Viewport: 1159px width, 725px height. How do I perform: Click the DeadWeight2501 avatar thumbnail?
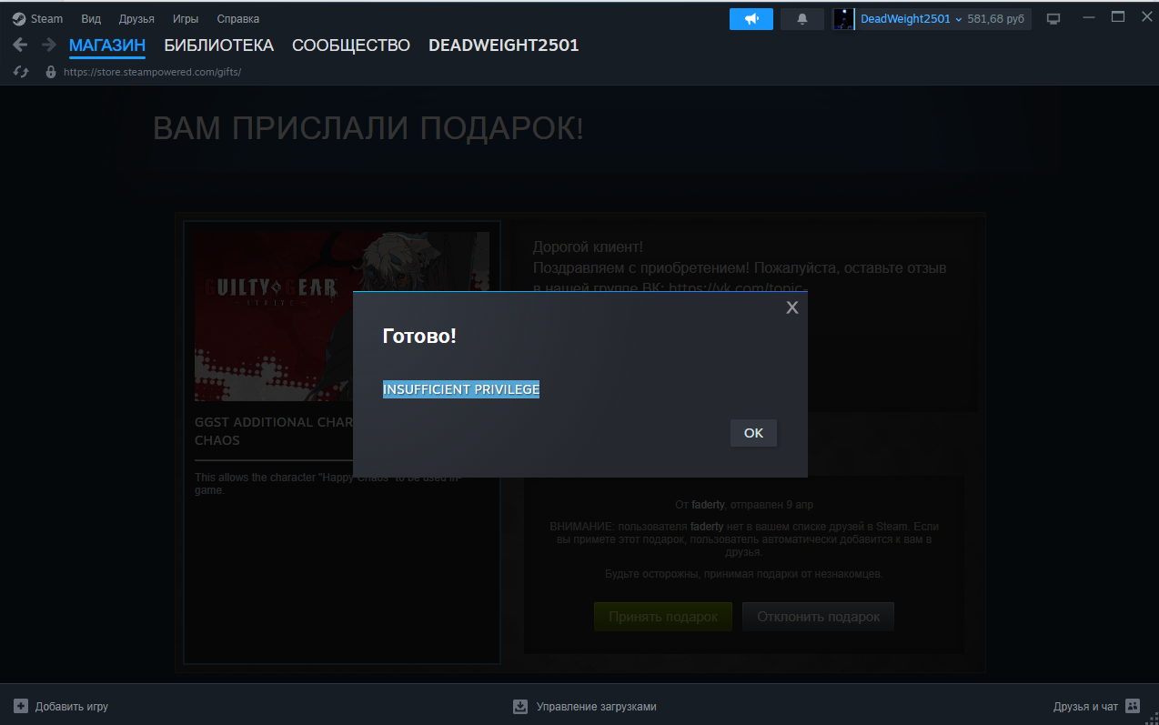point(844,19)
